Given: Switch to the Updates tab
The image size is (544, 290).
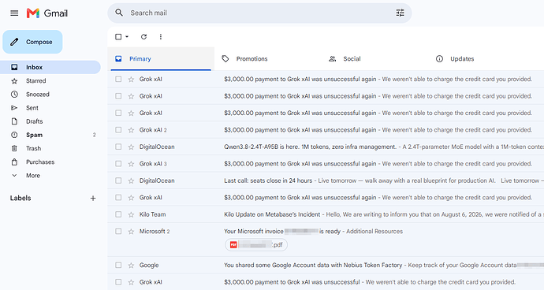Looking at the screenshot, I should click(x=482, y=59).
